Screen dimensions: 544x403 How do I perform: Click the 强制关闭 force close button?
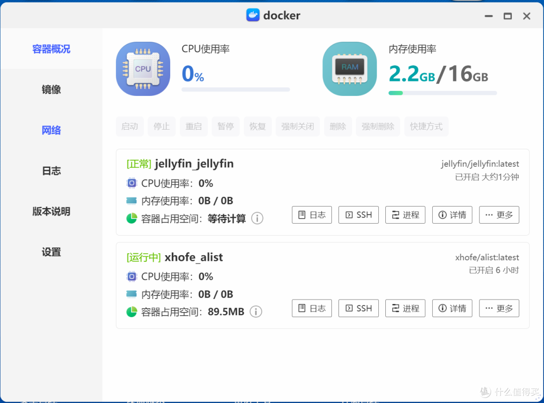tap(298, 126)
